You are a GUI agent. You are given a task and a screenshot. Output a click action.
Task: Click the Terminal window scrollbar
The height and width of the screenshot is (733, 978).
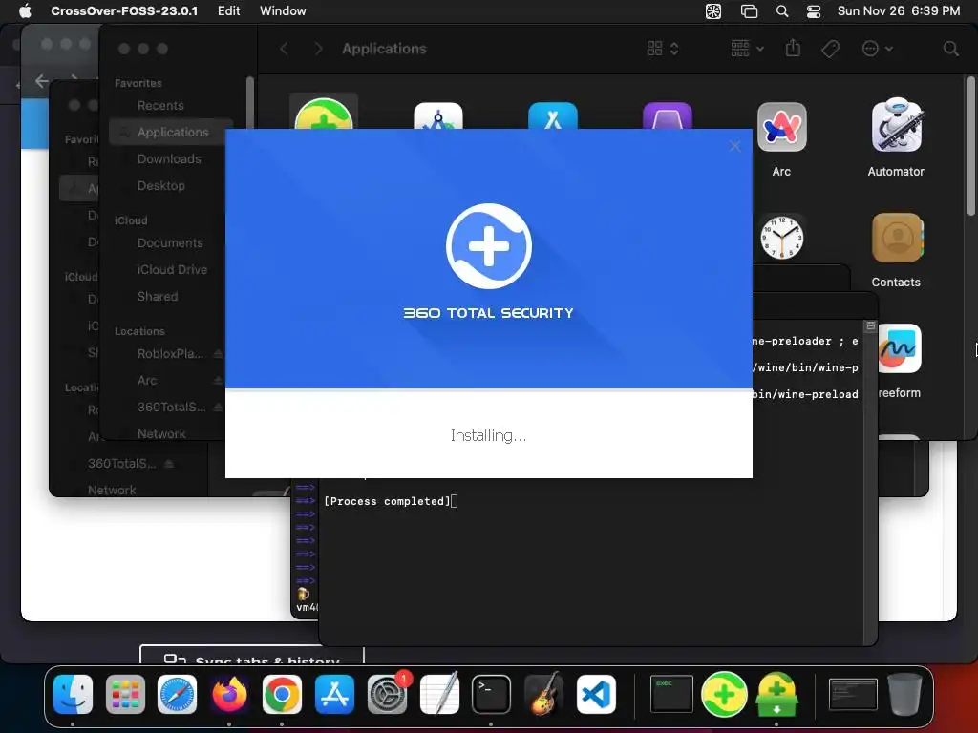870,483
